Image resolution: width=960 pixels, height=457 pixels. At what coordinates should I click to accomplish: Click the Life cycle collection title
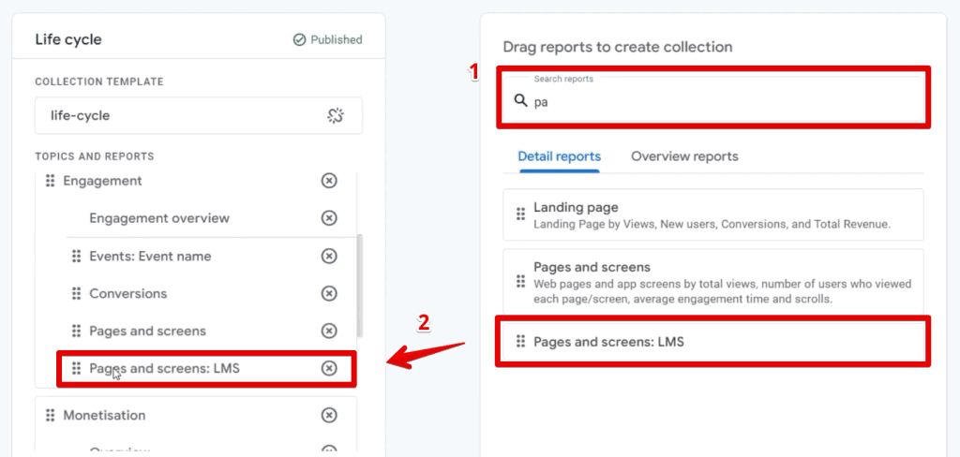click(68, 39)
